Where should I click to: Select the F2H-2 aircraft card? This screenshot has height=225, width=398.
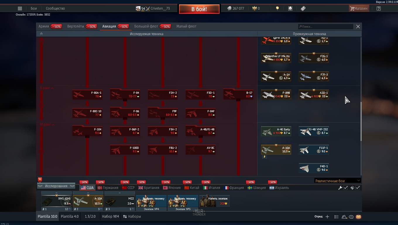click(x=163, y=95)
